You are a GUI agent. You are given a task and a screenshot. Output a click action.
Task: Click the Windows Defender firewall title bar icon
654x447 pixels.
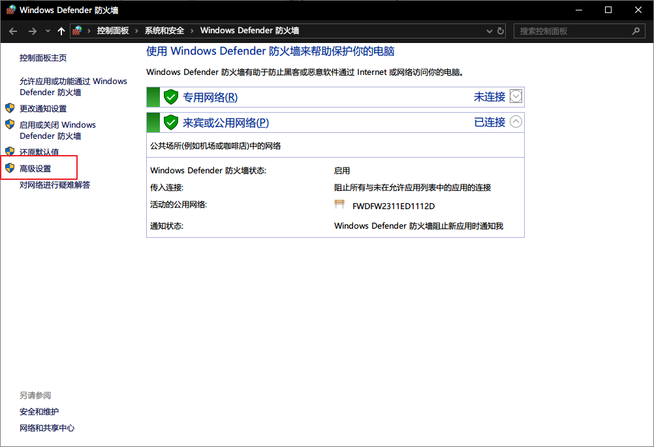click(x=11, y=10)
